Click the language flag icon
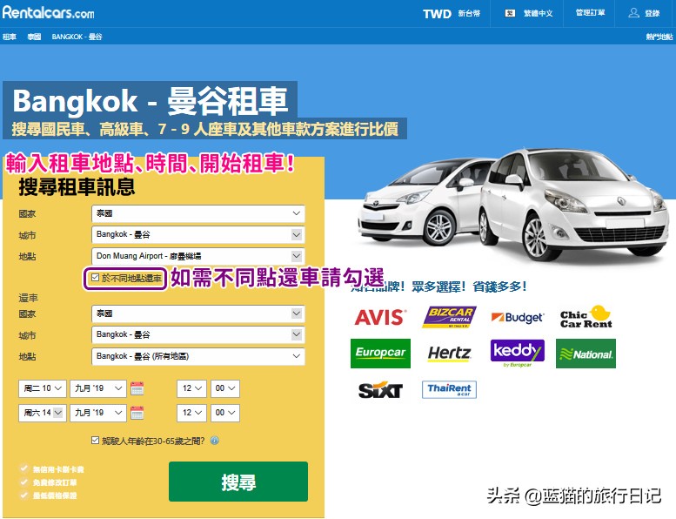This screenshot has width=676, height=519. [x=510, y=13]
